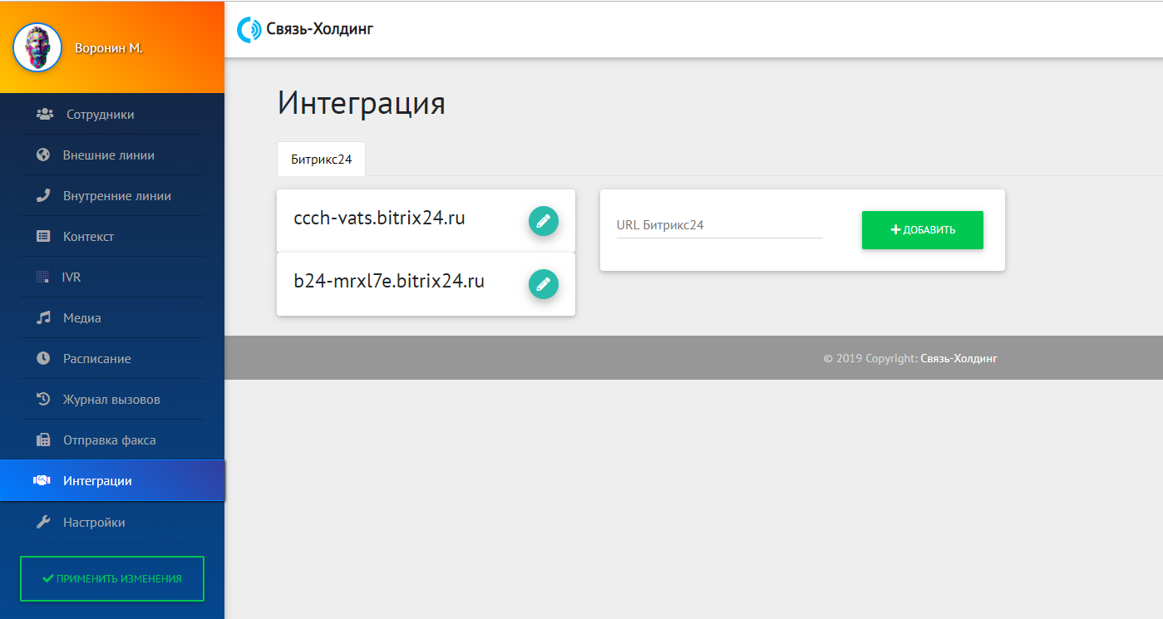Viewport: 1163px width, 619px height.
Task: Click the user avatar picture
Action: click(x=37, y=47)
